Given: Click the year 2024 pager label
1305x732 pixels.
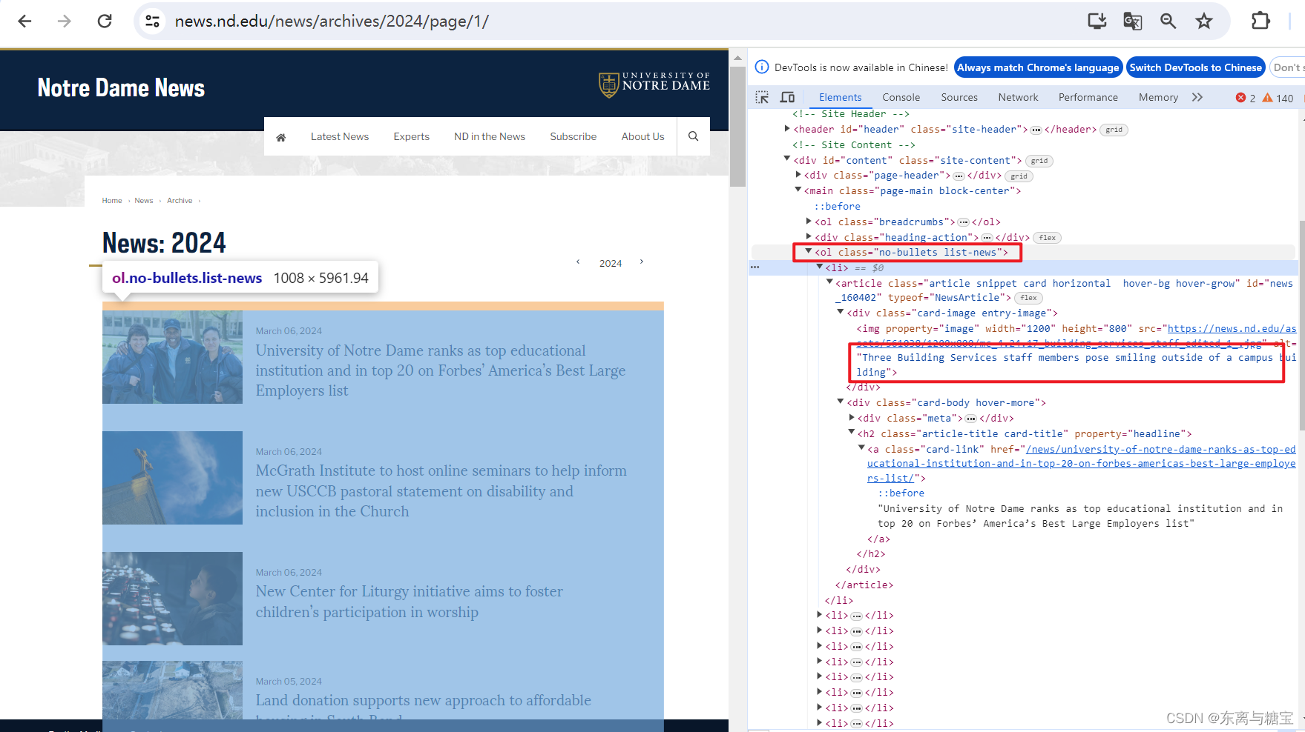Looking at the screenshot, I should point(611,263).
